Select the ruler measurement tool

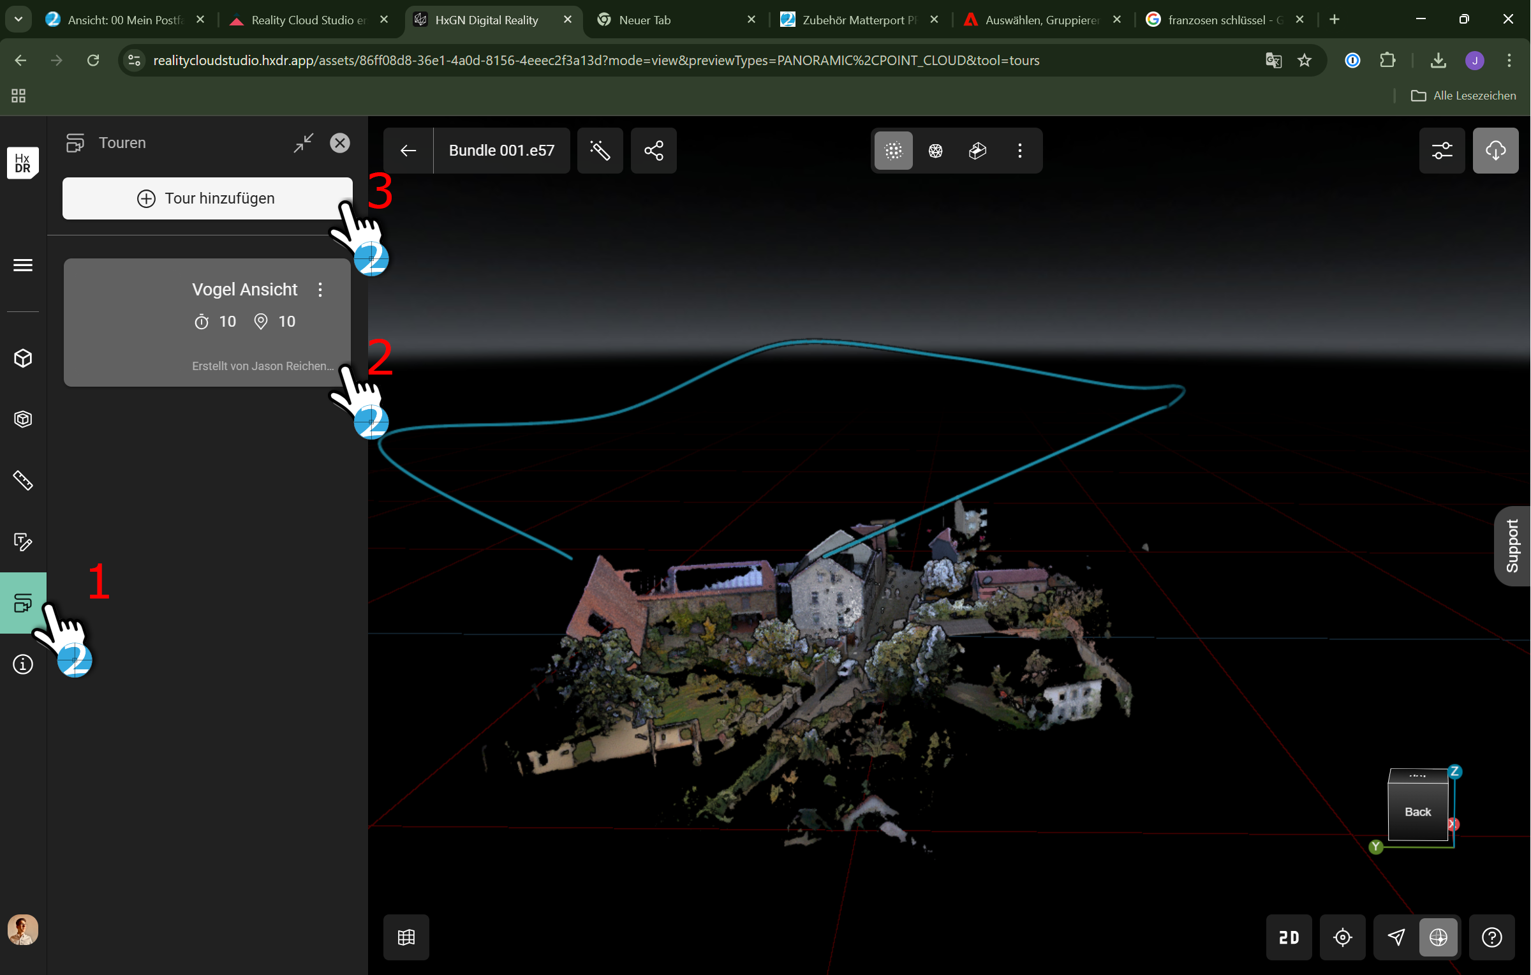pyautogui.click(x=23, y=480)
